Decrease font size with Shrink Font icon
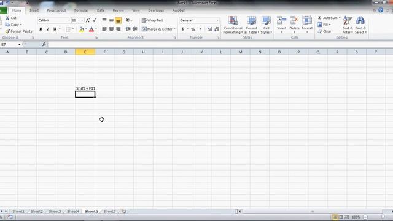The width and height of the screenshot is (393, 221). pos(95,20)
